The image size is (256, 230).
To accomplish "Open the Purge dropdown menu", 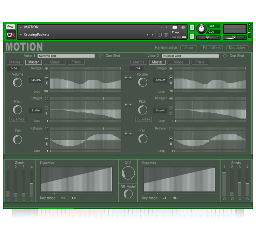I will tap(178, 32).
